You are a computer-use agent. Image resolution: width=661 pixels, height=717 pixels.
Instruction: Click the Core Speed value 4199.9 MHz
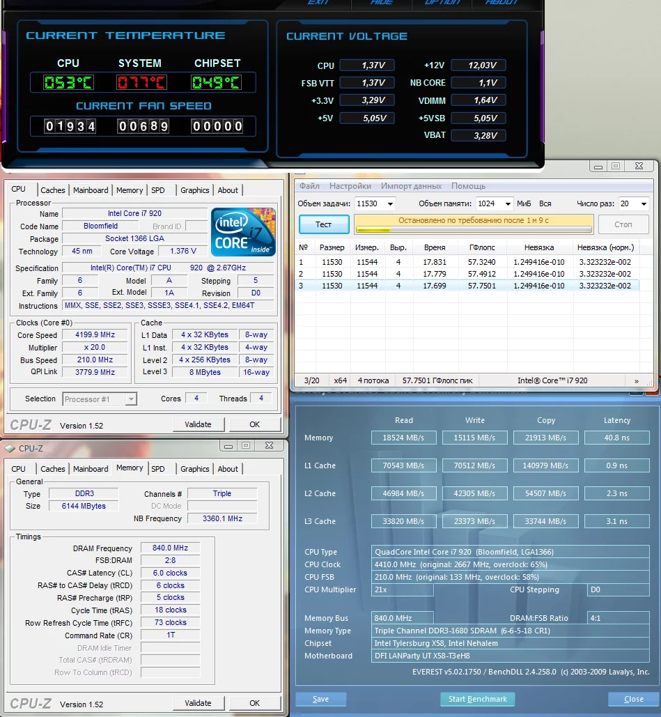pyautogui.click(x=95, y=334)
